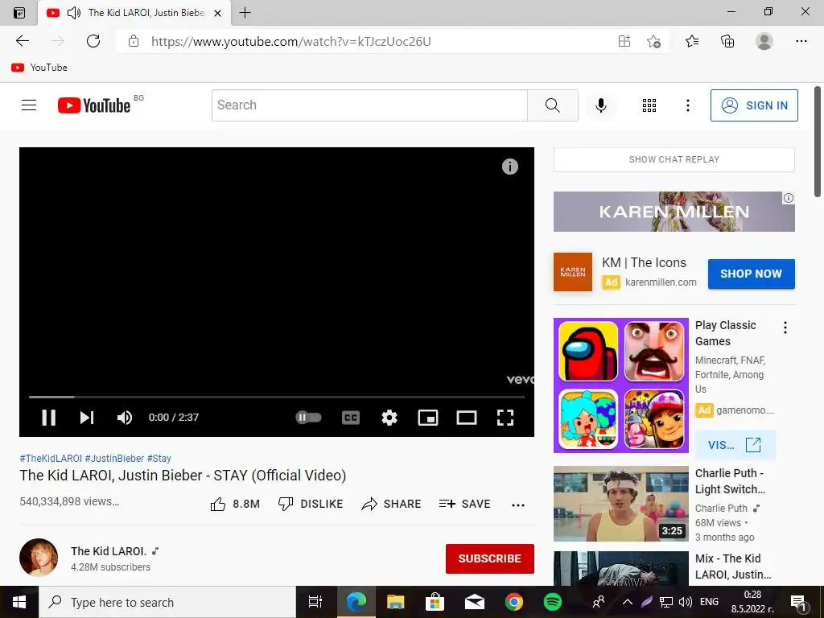This screenshot has height=618, width=824.
Task: Open Edge Settings and more menu
Action: tap(801, 41)
